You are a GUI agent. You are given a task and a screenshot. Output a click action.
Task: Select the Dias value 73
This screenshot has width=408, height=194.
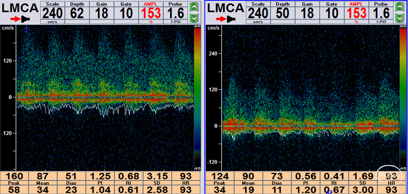pos(277,176)
